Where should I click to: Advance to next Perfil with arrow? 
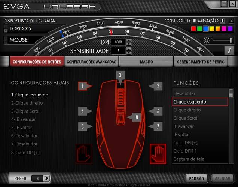(46, 178)
